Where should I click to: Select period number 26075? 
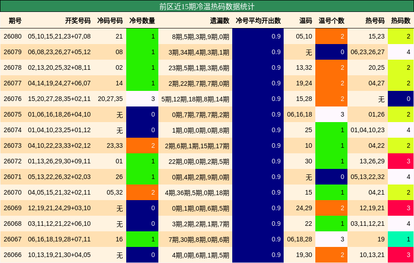13,114
